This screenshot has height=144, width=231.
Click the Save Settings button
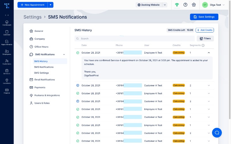click(204, 17)
